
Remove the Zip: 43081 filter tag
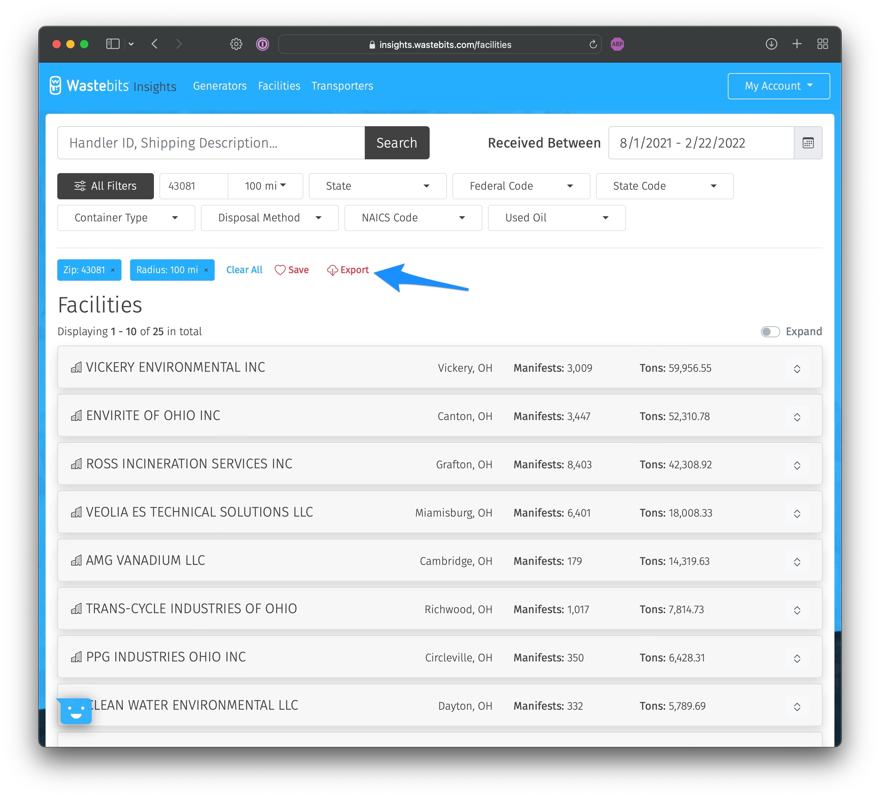coord(113,270)
